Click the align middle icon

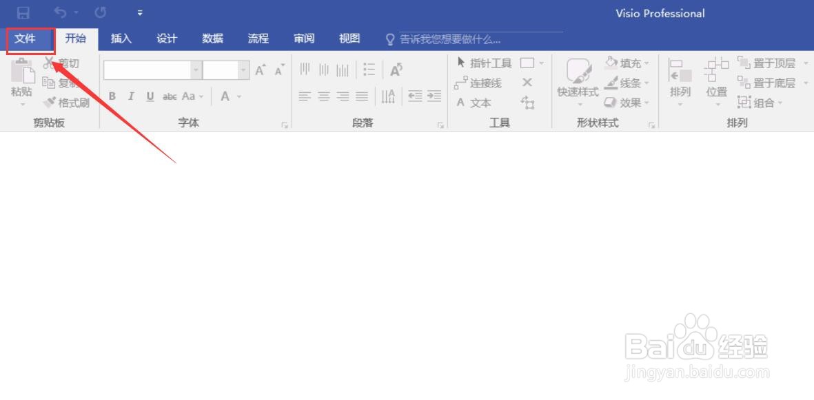[x=324, y=70]
